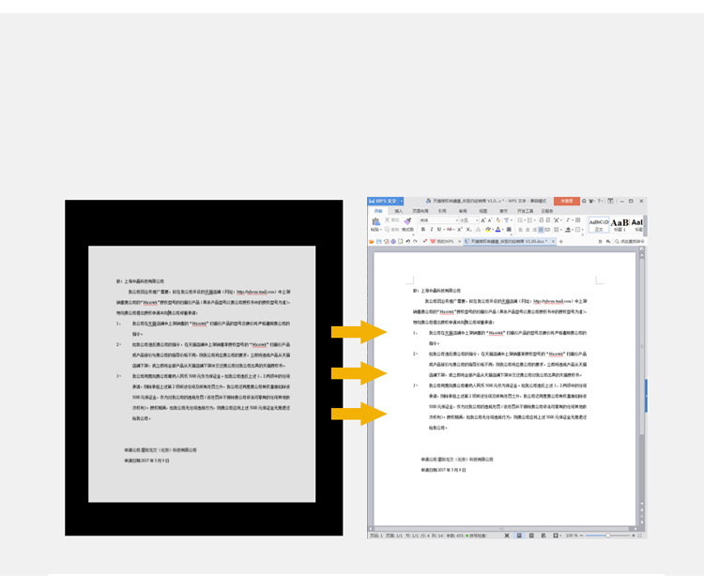Viewport: 704px width, 588px height.
Task: Click the numbered list icon
Action: tap(529, 219)
